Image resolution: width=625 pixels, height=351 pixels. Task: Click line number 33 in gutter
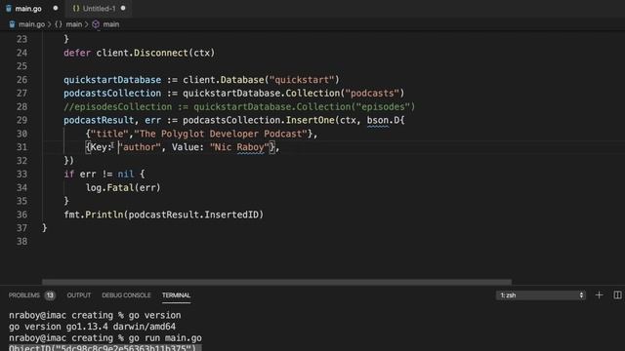[21, 174]
